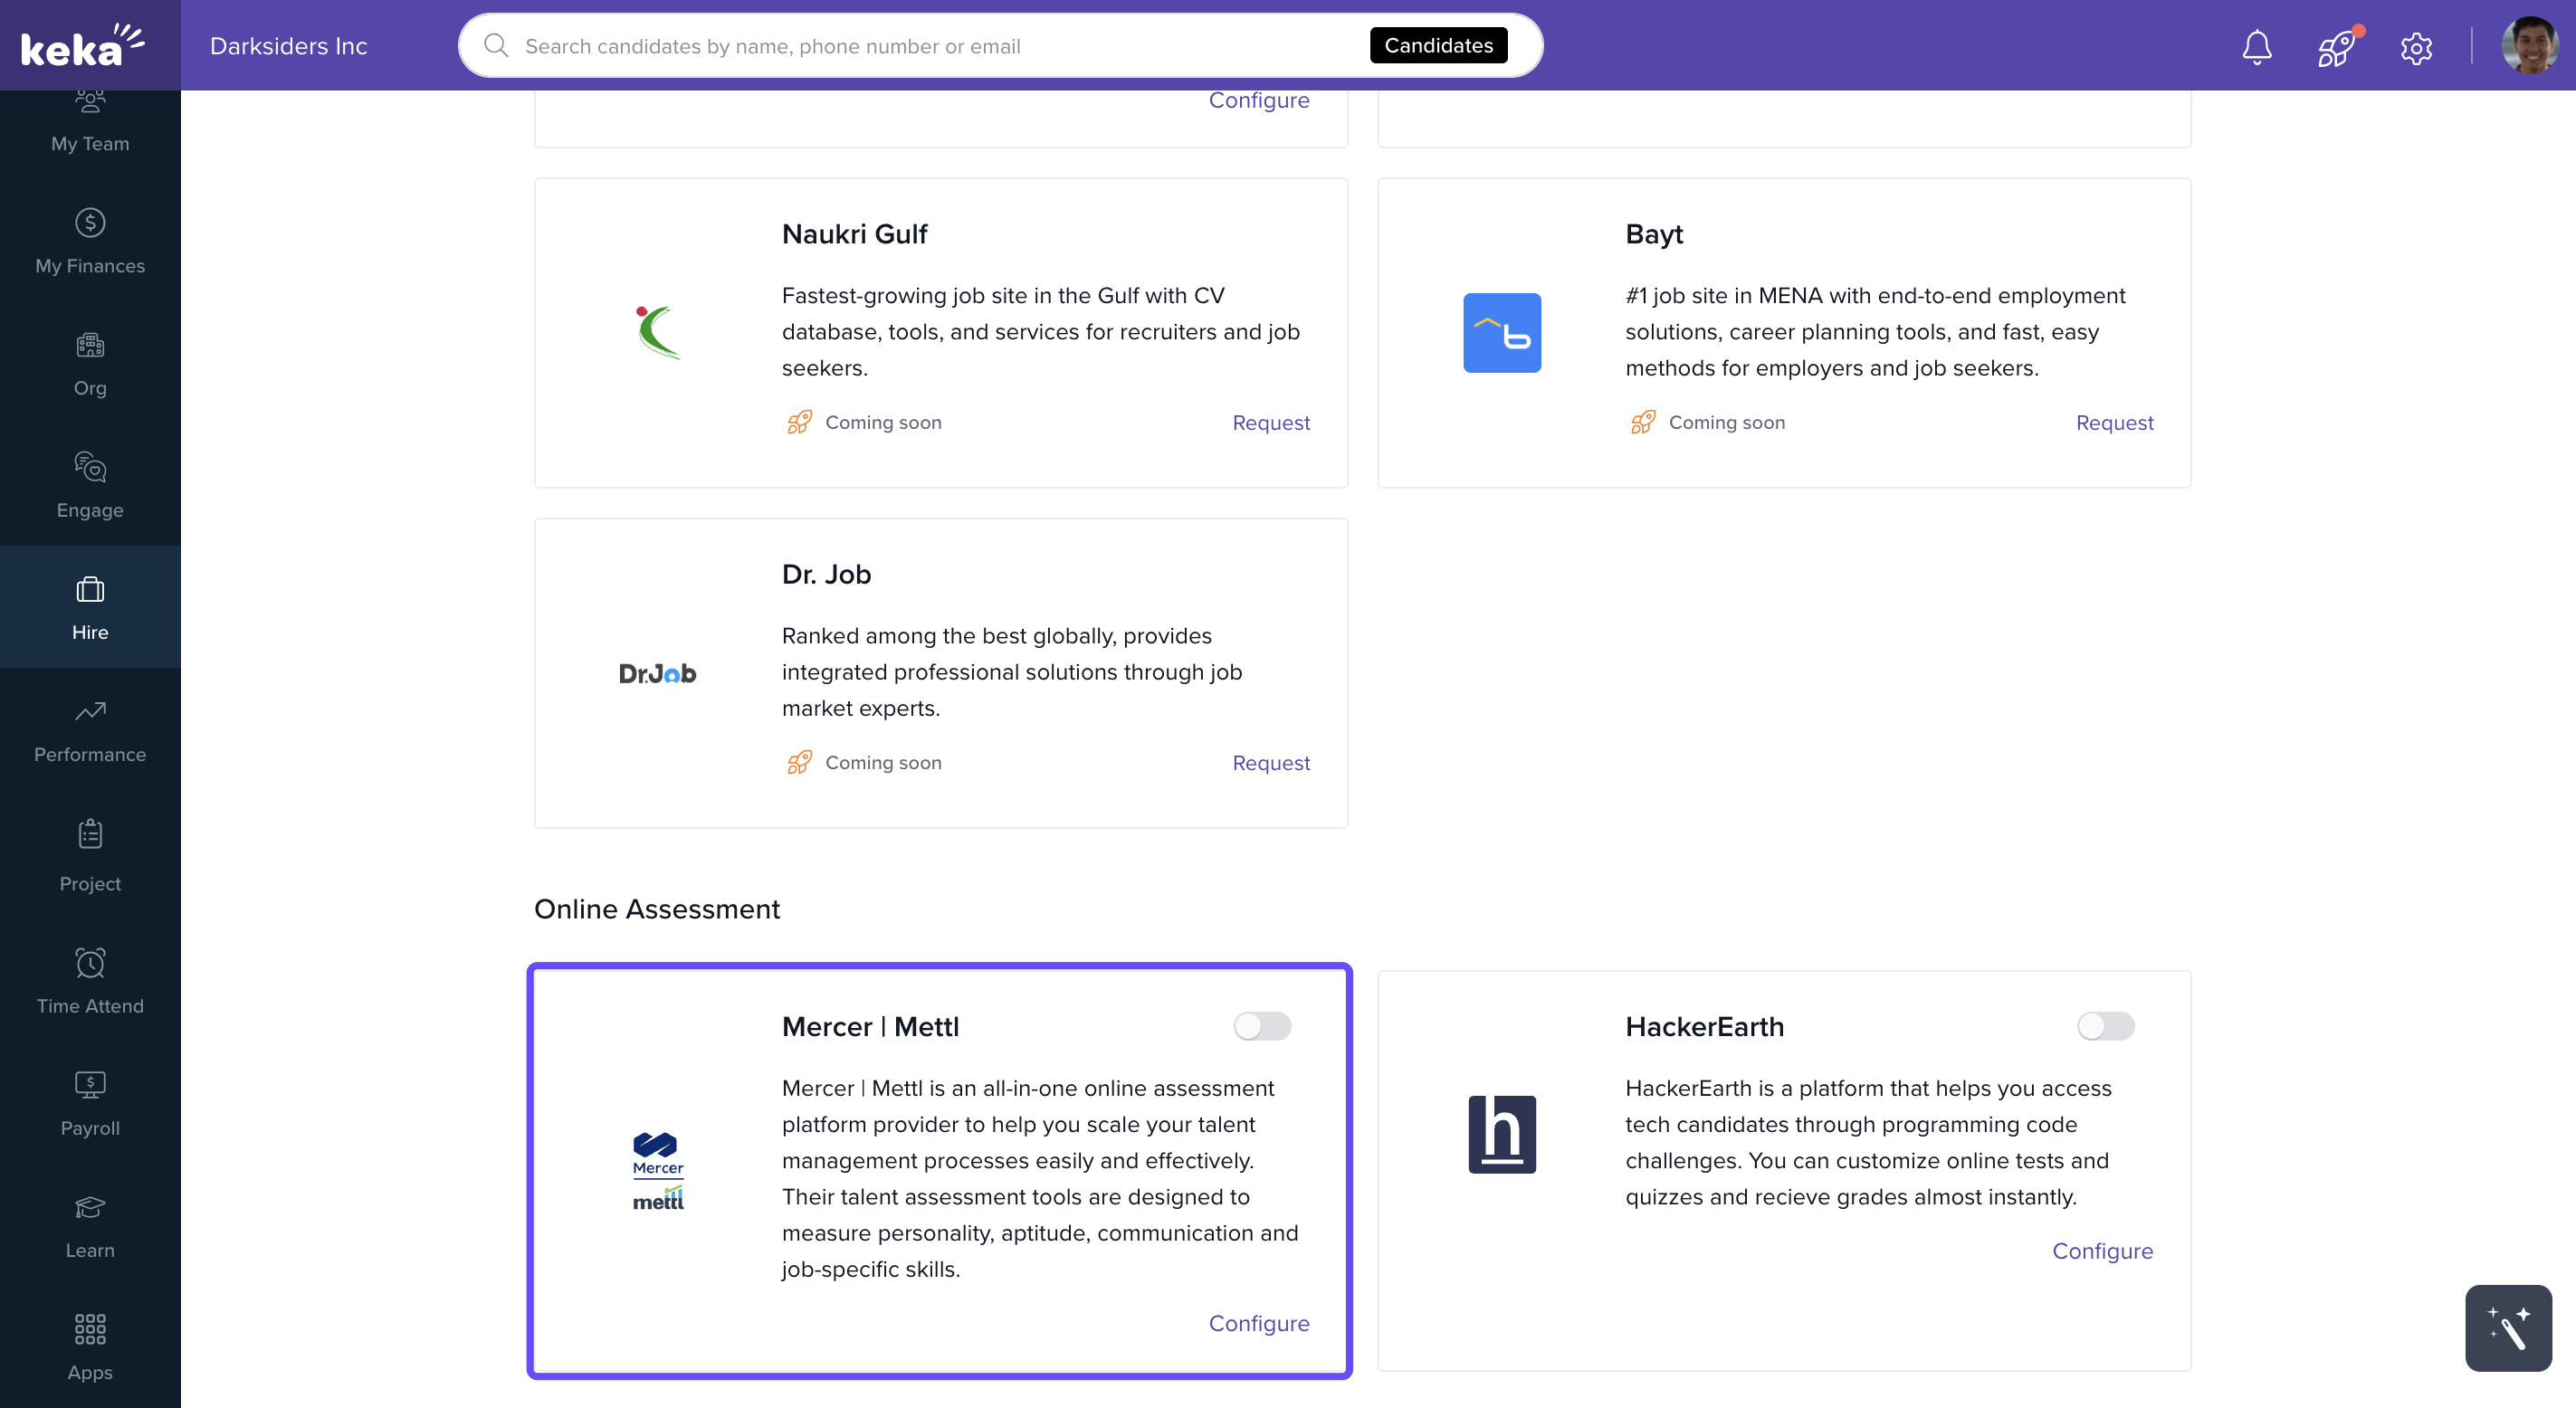Enable the Mercer | Mettl toggle

tap(1261, 1026)
